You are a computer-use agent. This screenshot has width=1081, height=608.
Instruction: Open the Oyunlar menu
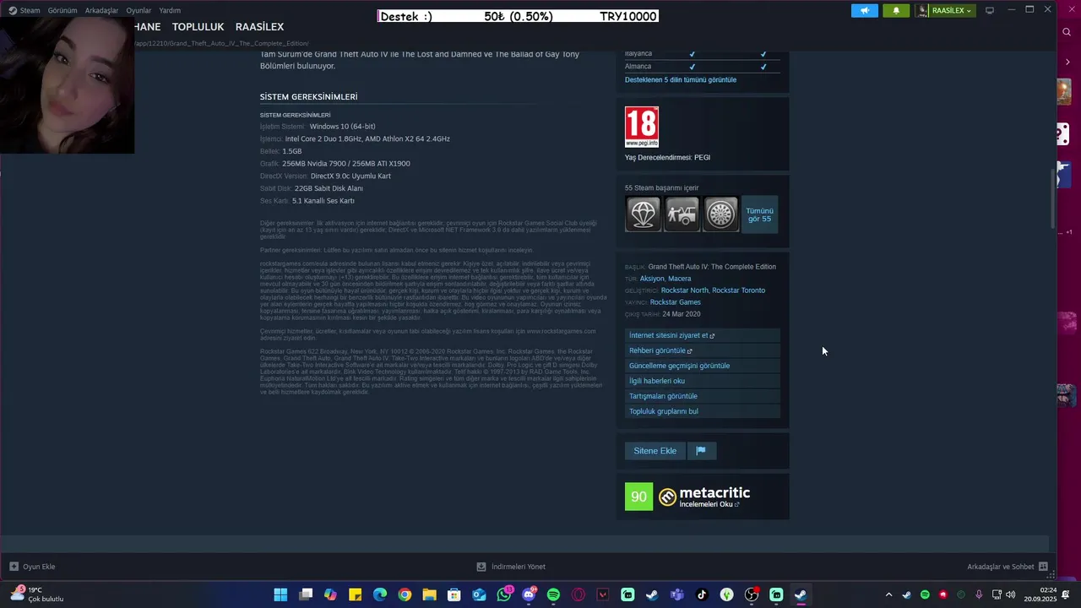pos(139,10)
